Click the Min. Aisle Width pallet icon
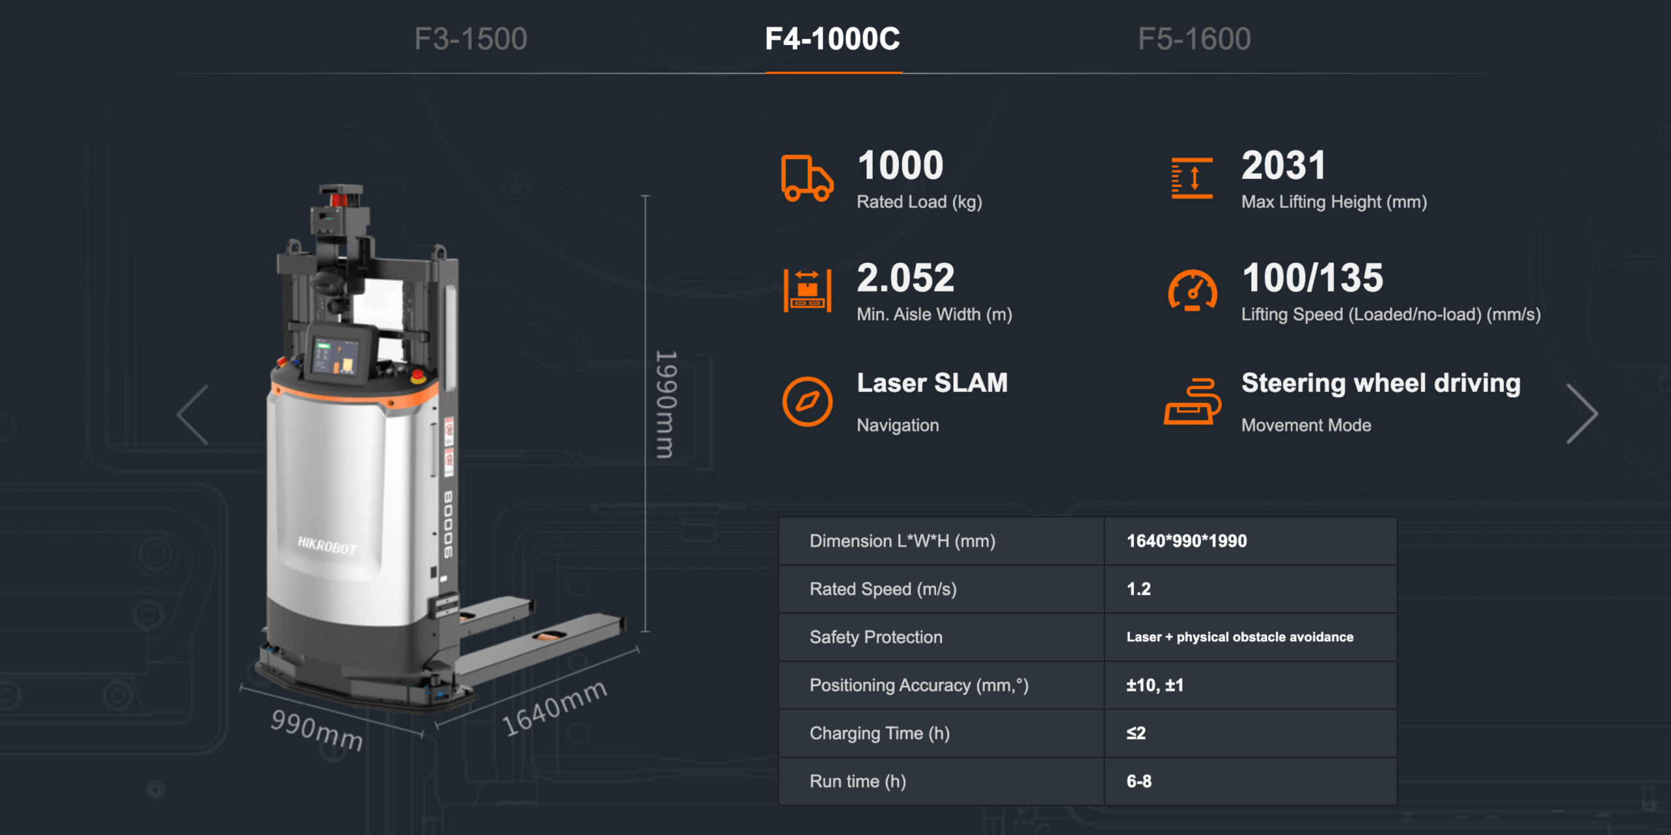The width and height of the screenshot is (1671, 835). 807,291
